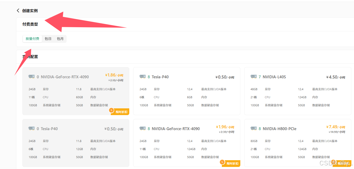Select the 8-GPU NVIDIA-GeForce-RTX-4090 card
This screenshot has width=354, height=169.
pyautogui.click(x=186, y=143)
